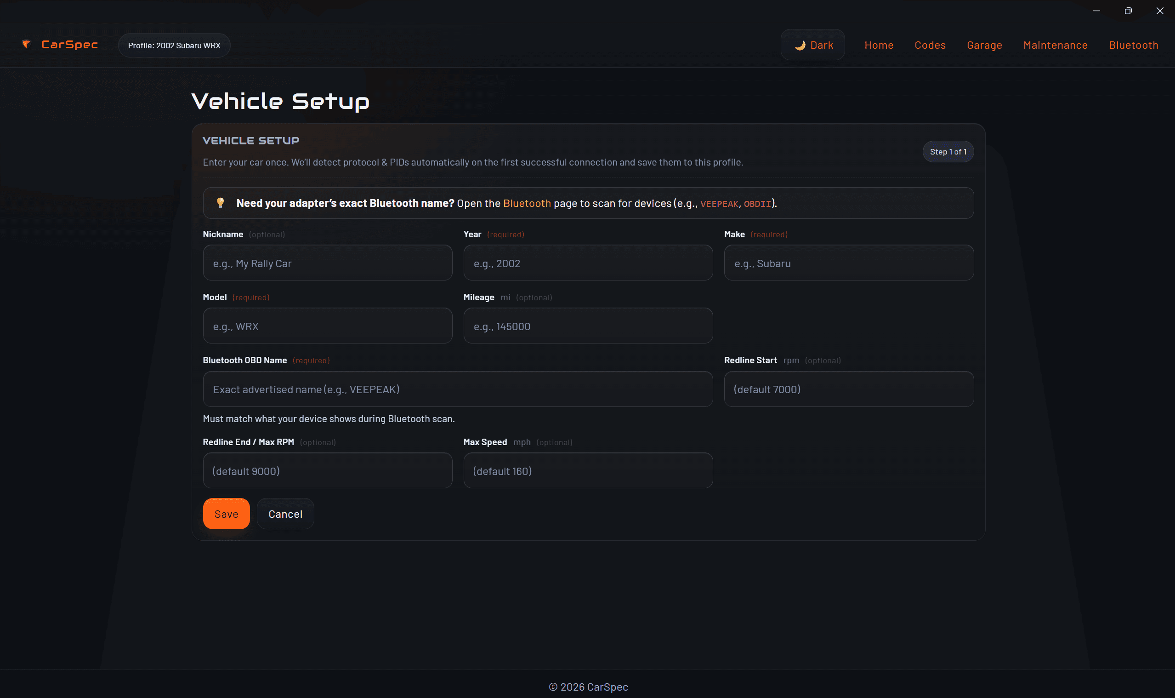Follow the Bluetooth link in the tip banner
The image size is (1175, 698).
527,203
